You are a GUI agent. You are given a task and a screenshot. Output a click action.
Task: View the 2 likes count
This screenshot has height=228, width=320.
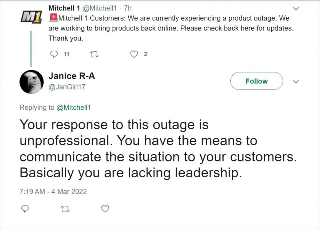(145, 54)
